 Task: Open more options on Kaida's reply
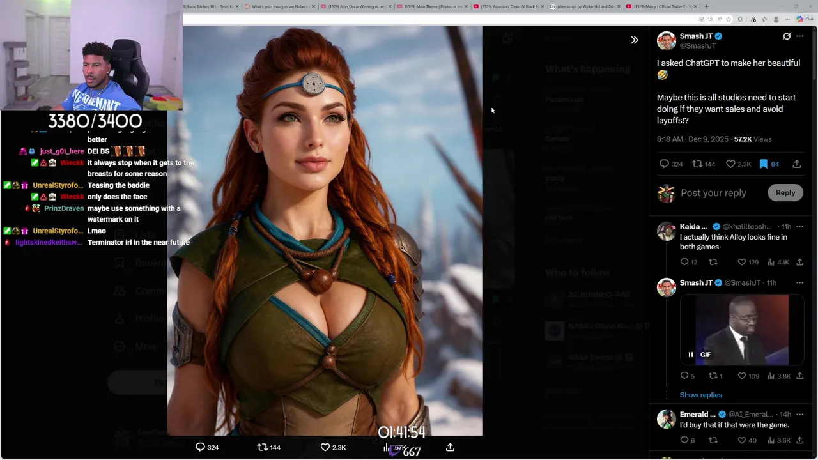799,226
